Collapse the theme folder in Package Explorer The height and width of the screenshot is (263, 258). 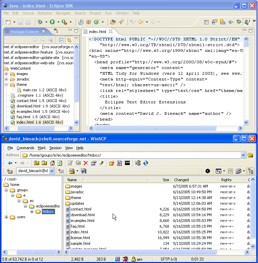pos(6,85)
